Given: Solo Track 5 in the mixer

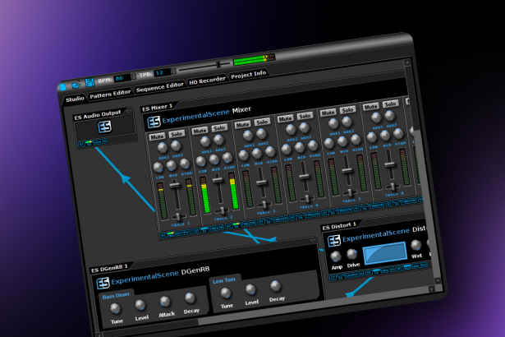Looking at the screenshot, I should pos(347,110).
